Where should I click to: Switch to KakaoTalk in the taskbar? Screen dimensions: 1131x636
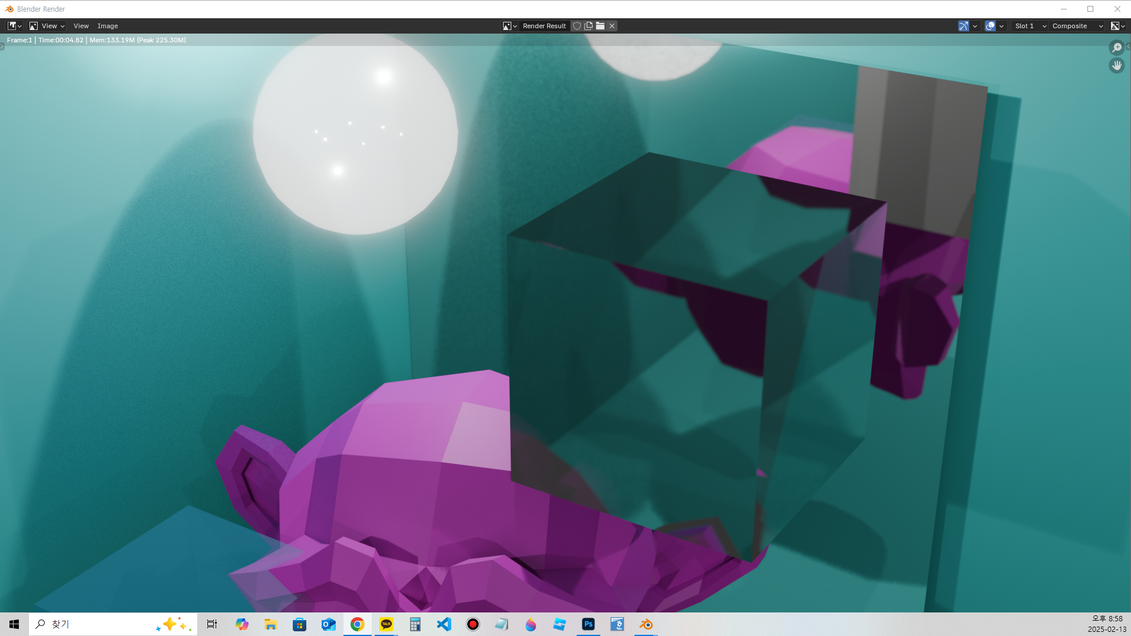pos(386,624)
